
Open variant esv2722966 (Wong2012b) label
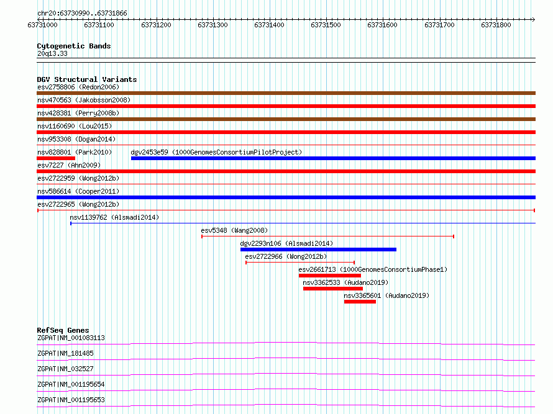286,256
